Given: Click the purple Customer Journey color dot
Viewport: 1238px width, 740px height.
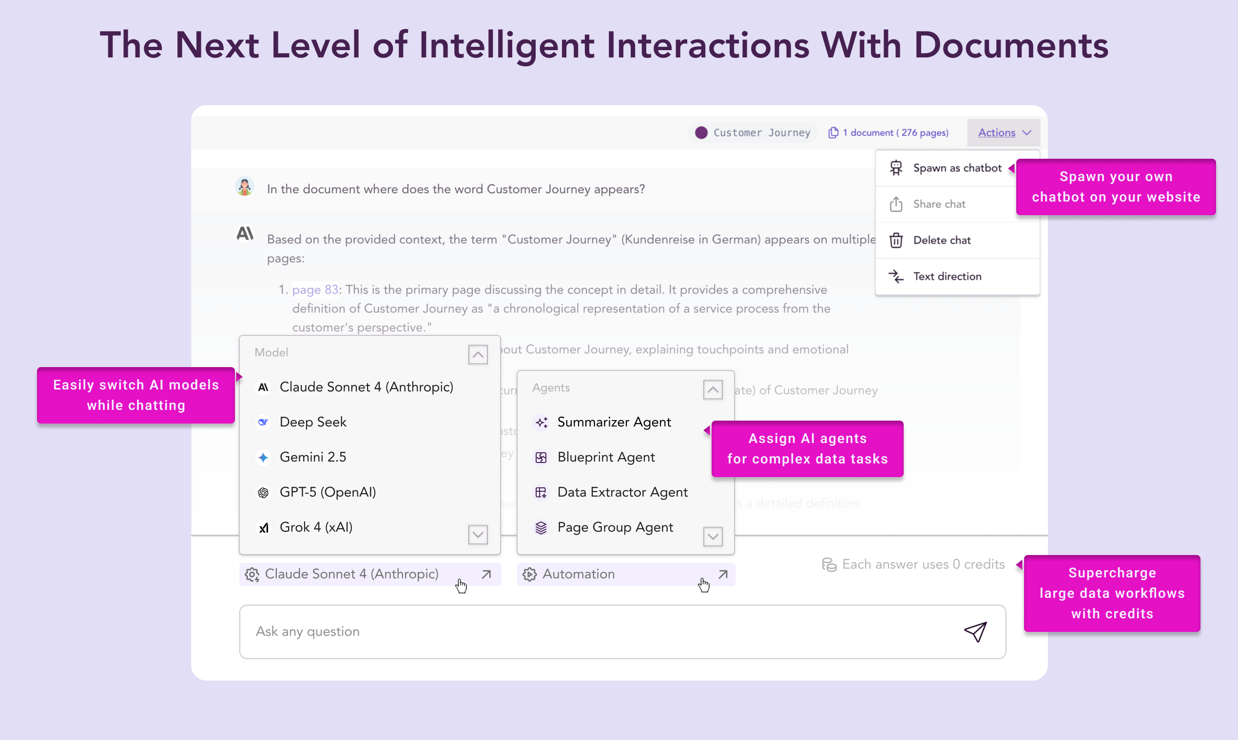Looking at the screenshot, I should pos(701,132).
